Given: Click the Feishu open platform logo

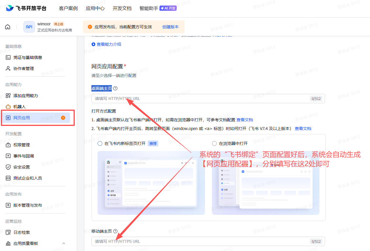Looking at the screenshot, I should click(26, 8).
